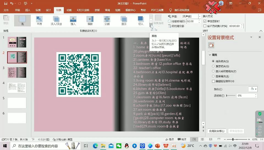This screenshot has height=150, width=264.
Task: Switch to the Reading view icon
Action: tap(211, 139)
